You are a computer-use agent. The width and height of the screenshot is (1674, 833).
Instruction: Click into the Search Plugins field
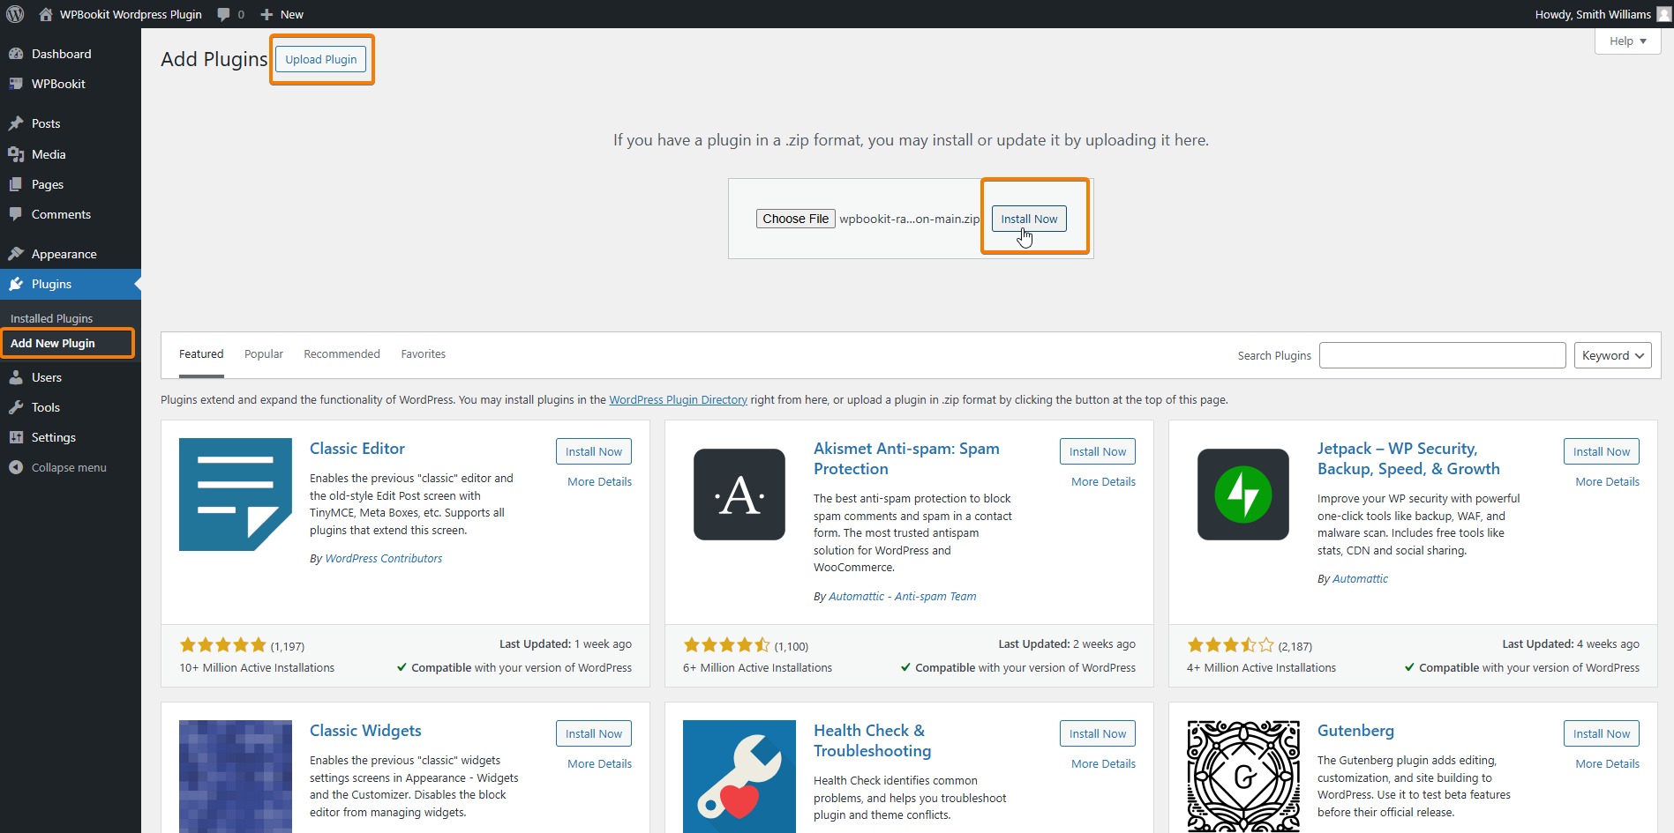coord(1442,355)
